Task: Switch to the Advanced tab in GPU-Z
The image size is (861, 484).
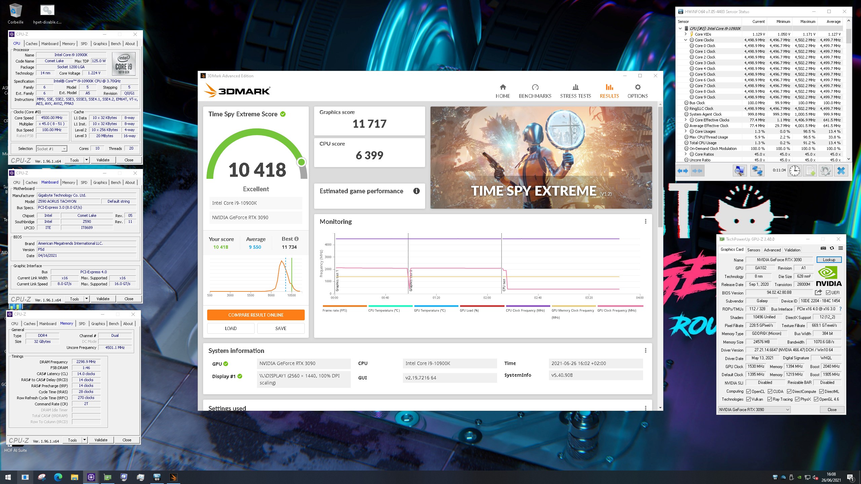Action: [x=772, y=250]
